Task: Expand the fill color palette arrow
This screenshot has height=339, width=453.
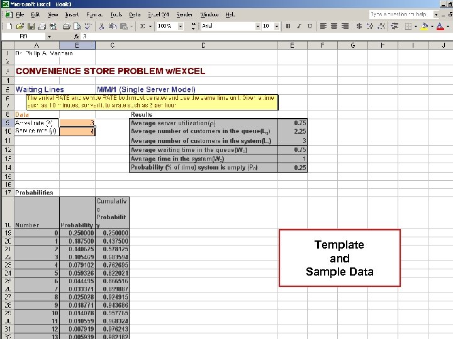Action: (x=432, y=26)
